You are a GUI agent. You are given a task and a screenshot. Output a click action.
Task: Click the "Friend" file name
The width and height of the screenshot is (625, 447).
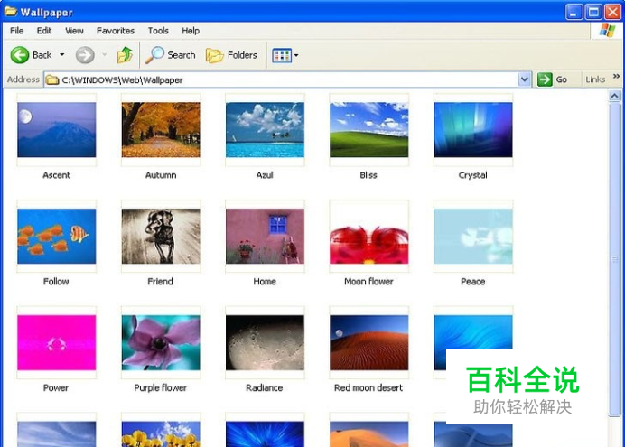pos(160,281)
